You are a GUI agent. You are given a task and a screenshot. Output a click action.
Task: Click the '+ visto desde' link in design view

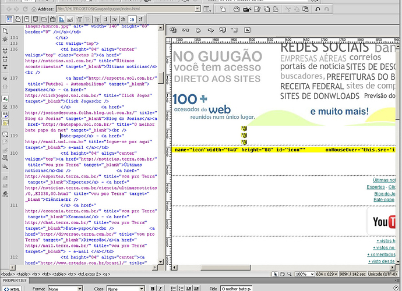click(382, 261)
